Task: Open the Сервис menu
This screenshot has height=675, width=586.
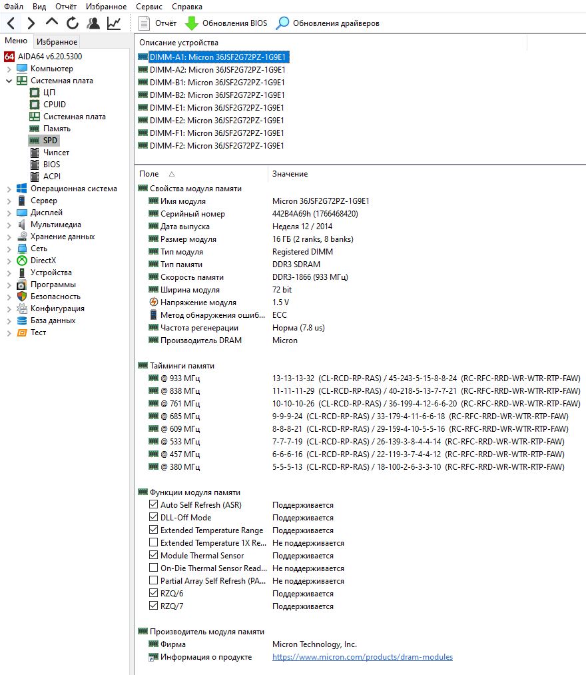Action: pos(149,7)
